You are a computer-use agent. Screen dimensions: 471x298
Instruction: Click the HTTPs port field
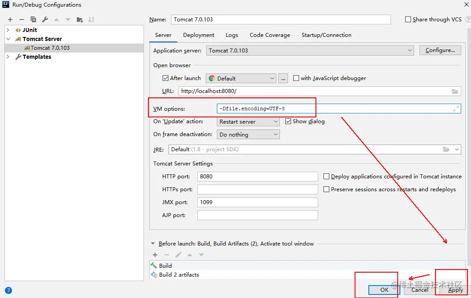pyautogui.click(x=257, y=189)
